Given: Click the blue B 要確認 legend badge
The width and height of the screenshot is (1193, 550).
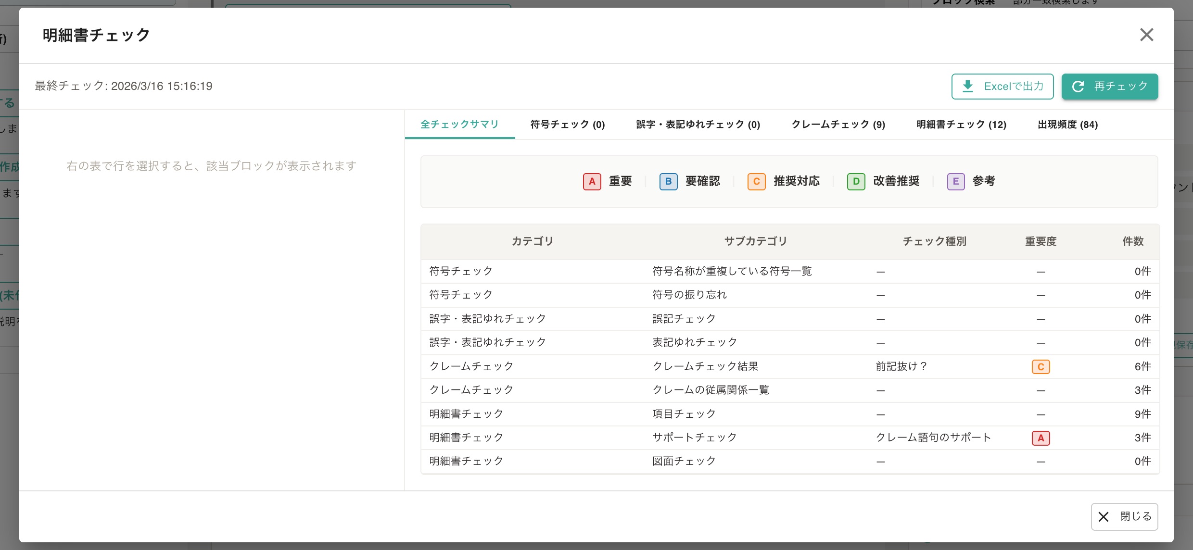Looking at the screenshot, I should coord(668,181).
